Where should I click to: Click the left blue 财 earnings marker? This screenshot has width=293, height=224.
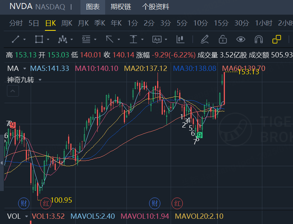[24, 203]
